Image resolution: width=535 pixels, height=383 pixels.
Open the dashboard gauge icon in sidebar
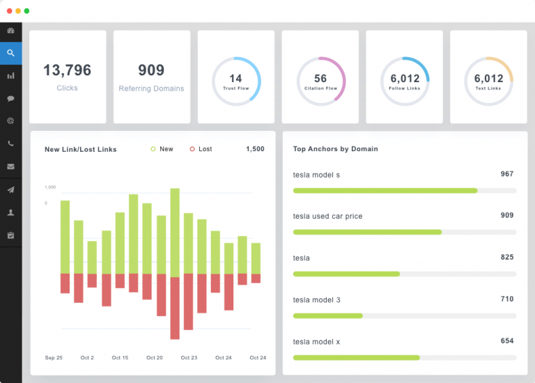[x=10, y=31]
